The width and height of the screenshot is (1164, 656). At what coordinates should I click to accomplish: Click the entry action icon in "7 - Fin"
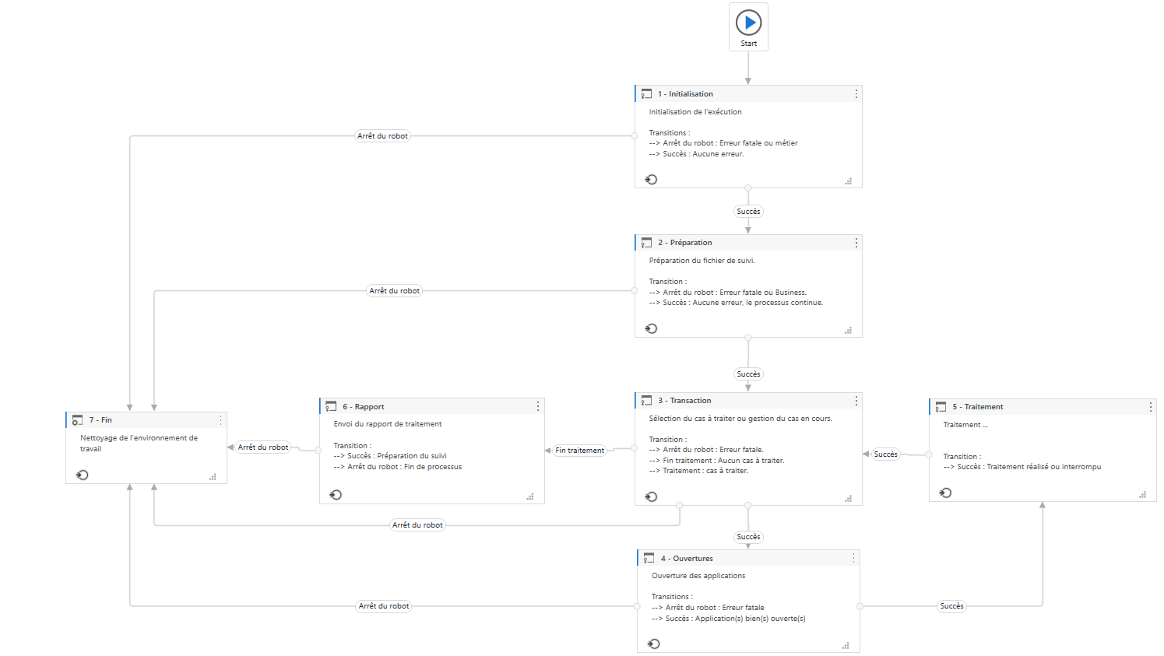click(83, 475)
